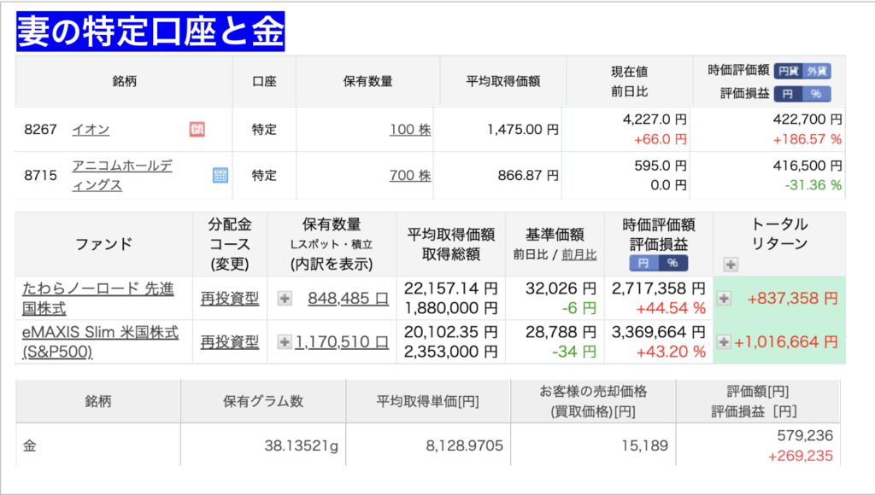Screen dimensions: 875x495
Task: Click the 平均取得単価[円] column header
Action: coord(427,401)
